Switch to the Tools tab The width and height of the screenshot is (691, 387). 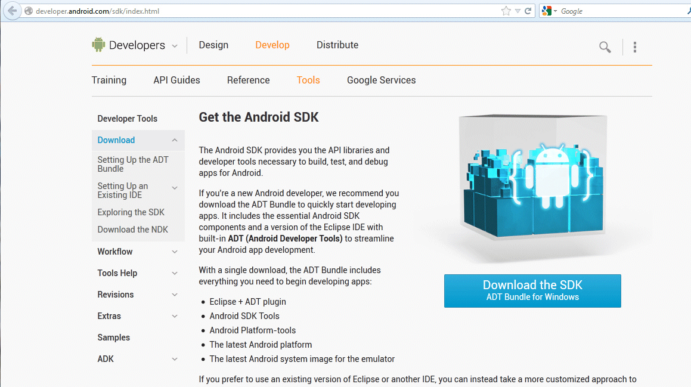(308, 81)
